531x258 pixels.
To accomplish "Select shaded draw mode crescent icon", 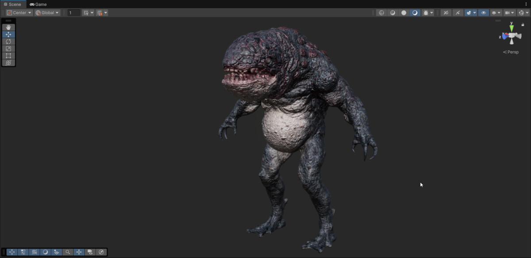I will pos(415,13).
